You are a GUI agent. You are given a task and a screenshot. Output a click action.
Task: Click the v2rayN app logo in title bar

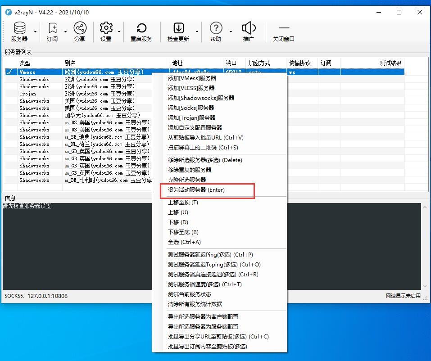9,12
